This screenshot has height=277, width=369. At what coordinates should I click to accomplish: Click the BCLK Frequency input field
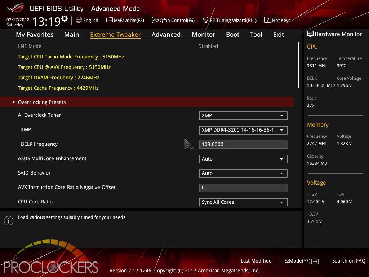click(243, 144)
